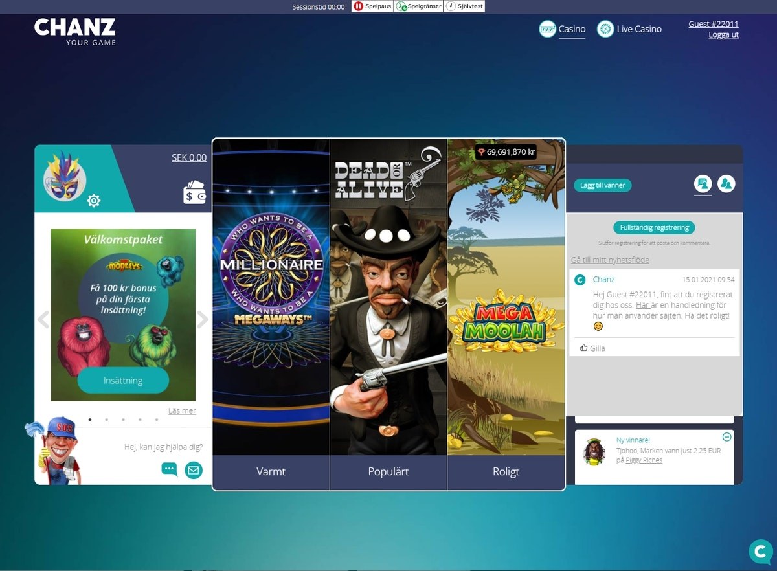The width and height of the screenshot is (777, 571).
Task: Open the Varmt games category
Action: (x=271, y=472)
